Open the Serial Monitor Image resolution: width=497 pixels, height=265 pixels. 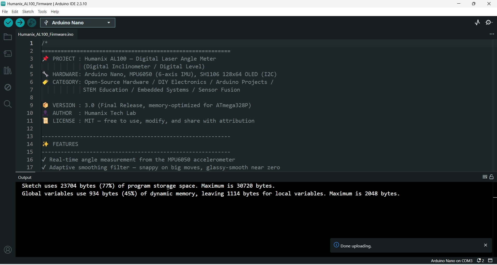(489, 23)
